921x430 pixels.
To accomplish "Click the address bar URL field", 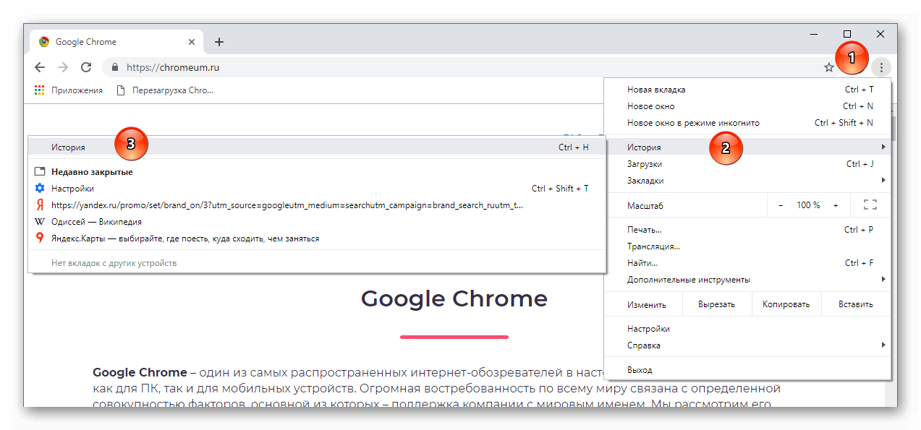I will 470,67.
